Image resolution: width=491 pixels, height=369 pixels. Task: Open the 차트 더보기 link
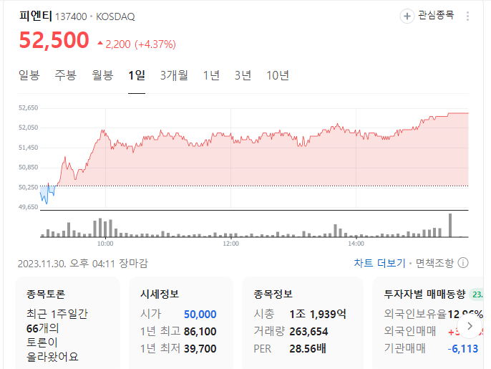pyautogui.click(x=379, y=263)
